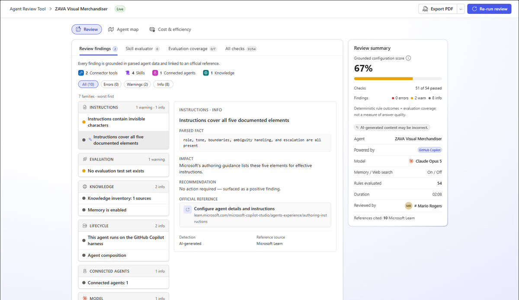Click the Review tab icon
The height and width of the screenshot is (300, 519).
[78, 29]
